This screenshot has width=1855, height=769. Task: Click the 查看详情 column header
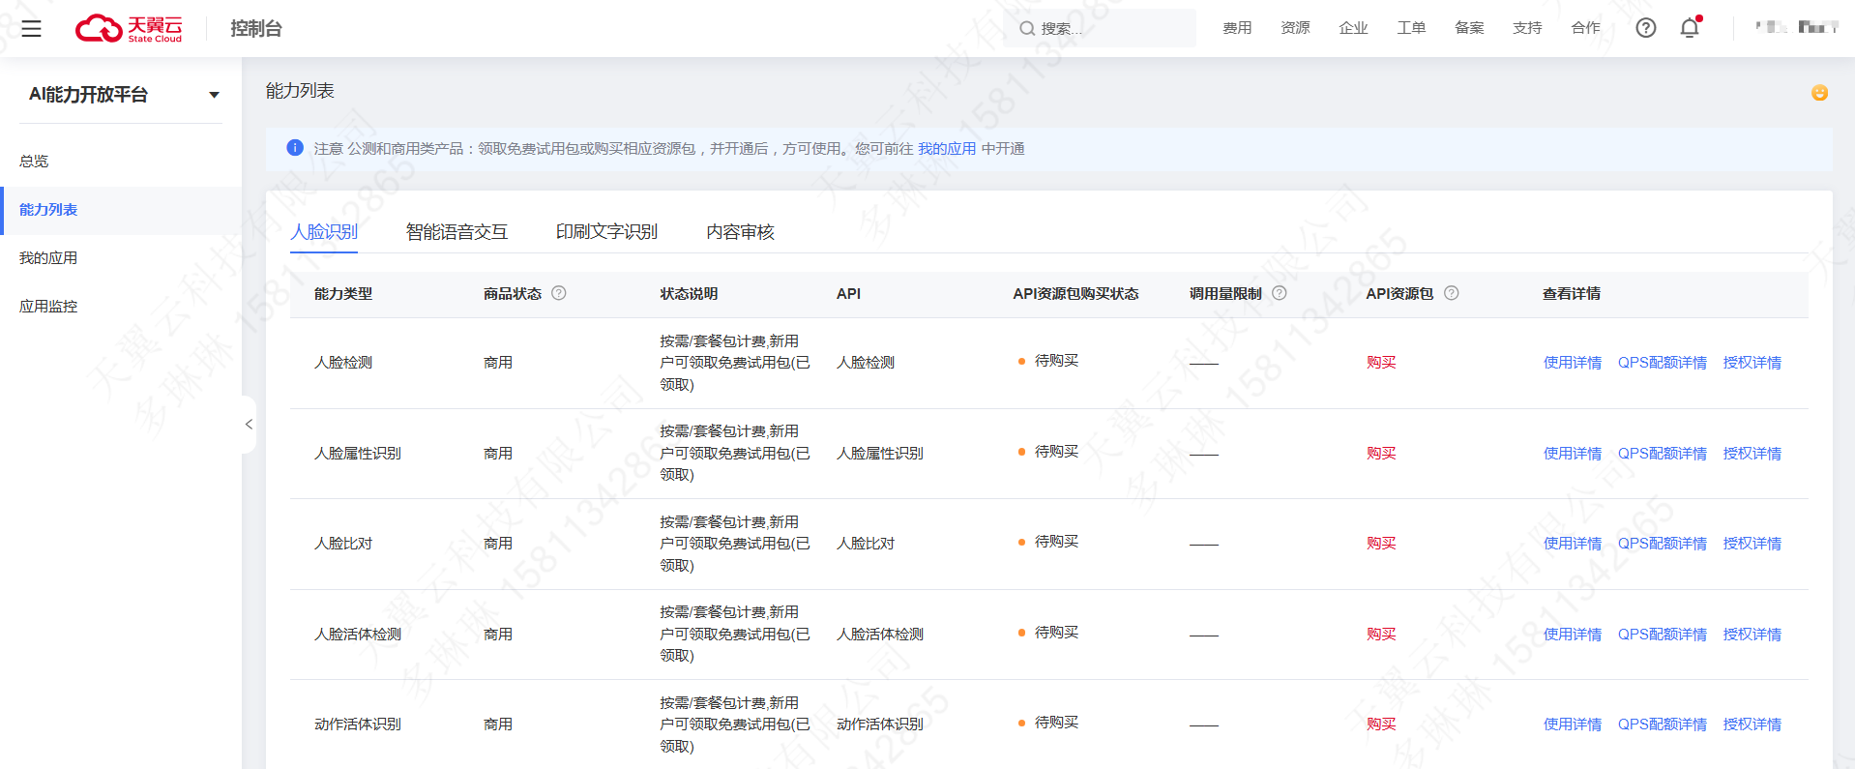point(1572,294)
